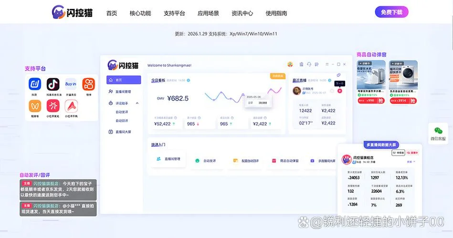Go to the 支持平台 navigation item
The width and height of the screenshot is (453, 238).
click(x=174, y=13)
